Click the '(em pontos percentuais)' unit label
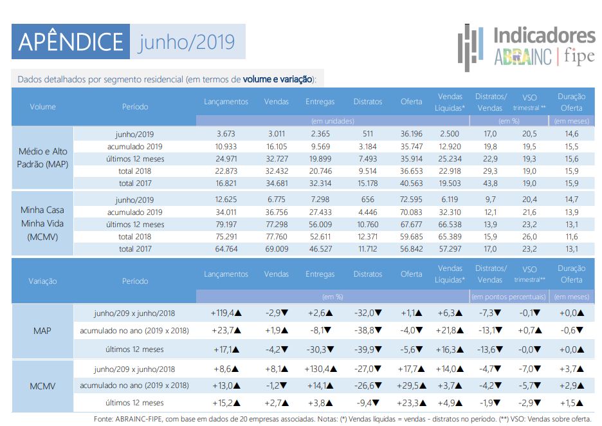 [508, 297]
